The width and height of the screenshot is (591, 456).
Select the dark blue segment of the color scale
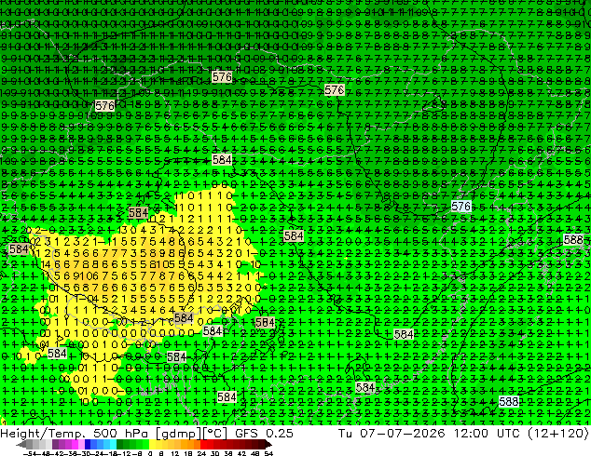88,445
